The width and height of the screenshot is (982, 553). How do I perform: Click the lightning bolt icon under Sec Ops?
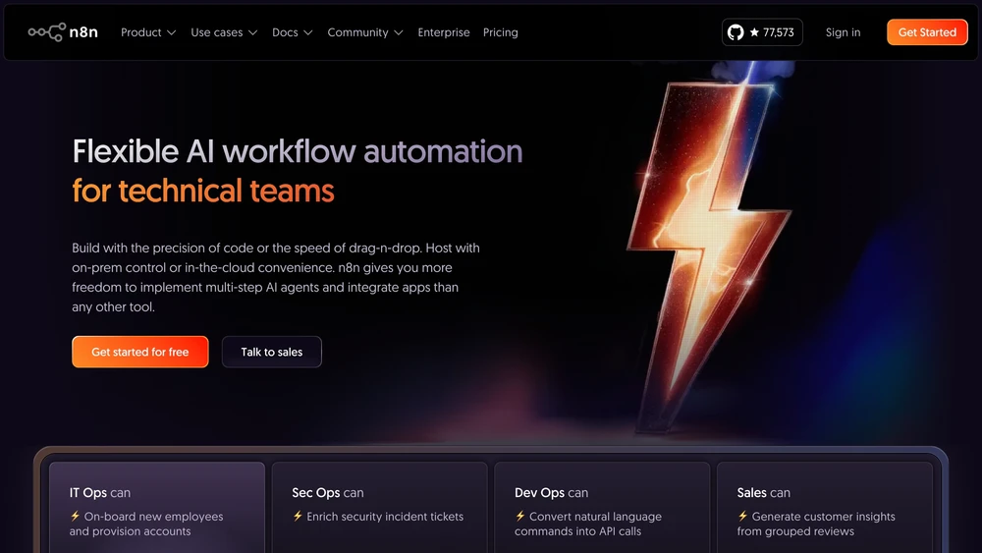298,516
